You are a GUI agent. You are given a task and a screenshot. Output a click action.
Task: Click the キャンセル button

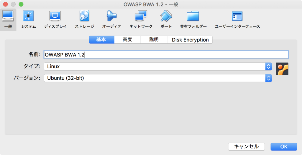pos(246,146)
